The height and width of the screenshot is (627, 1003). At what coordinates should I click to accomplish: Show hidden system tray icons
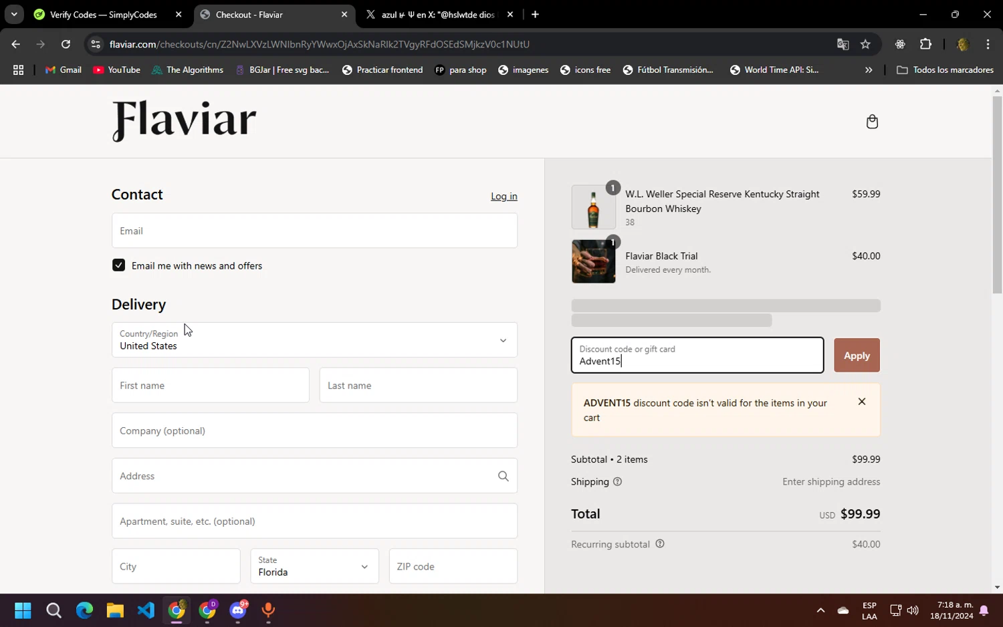tap(820, 610)
